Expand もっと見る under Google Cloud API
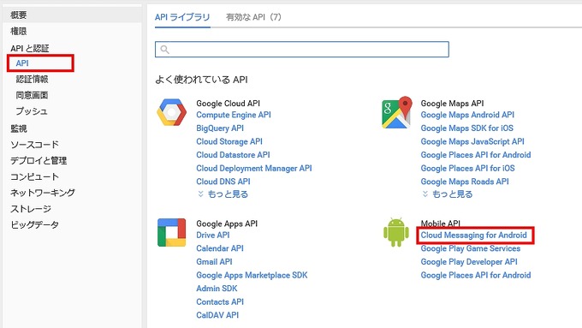Image resolution: width=582 pixels, height=328 pixels. 223,194
